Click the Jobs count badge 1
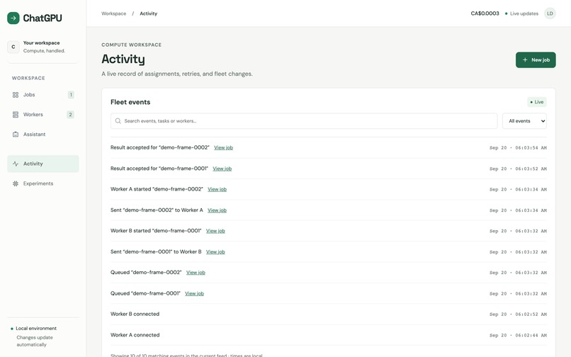 [71, 95]
